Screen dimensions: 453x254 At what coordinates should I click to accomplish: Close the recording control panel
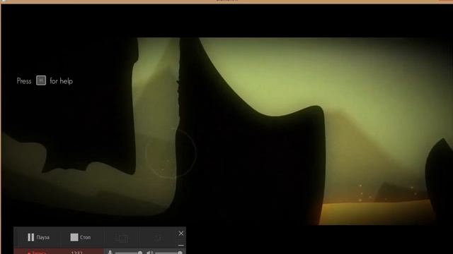(x=181, y=234)
